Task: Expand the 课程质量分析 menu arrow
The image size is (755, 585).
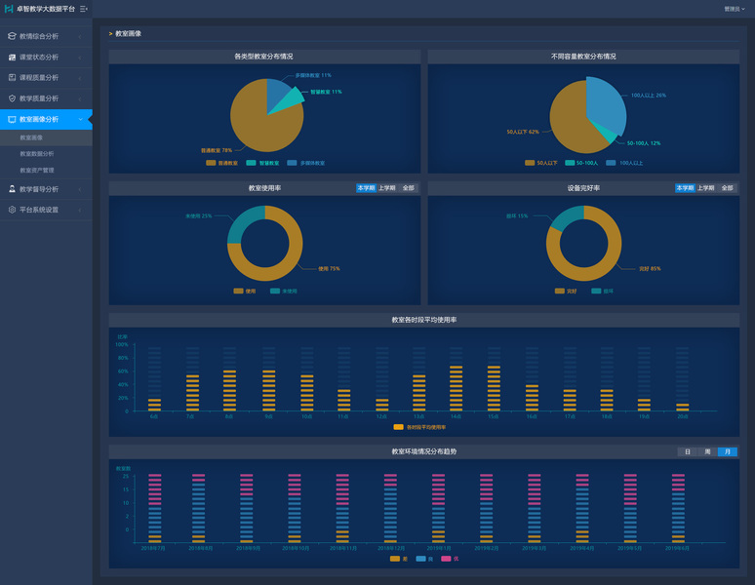Action: pos(80,77)
